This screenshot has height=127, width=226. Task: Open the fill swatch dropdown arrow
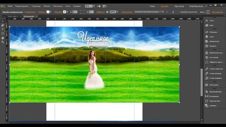[50, 12]
